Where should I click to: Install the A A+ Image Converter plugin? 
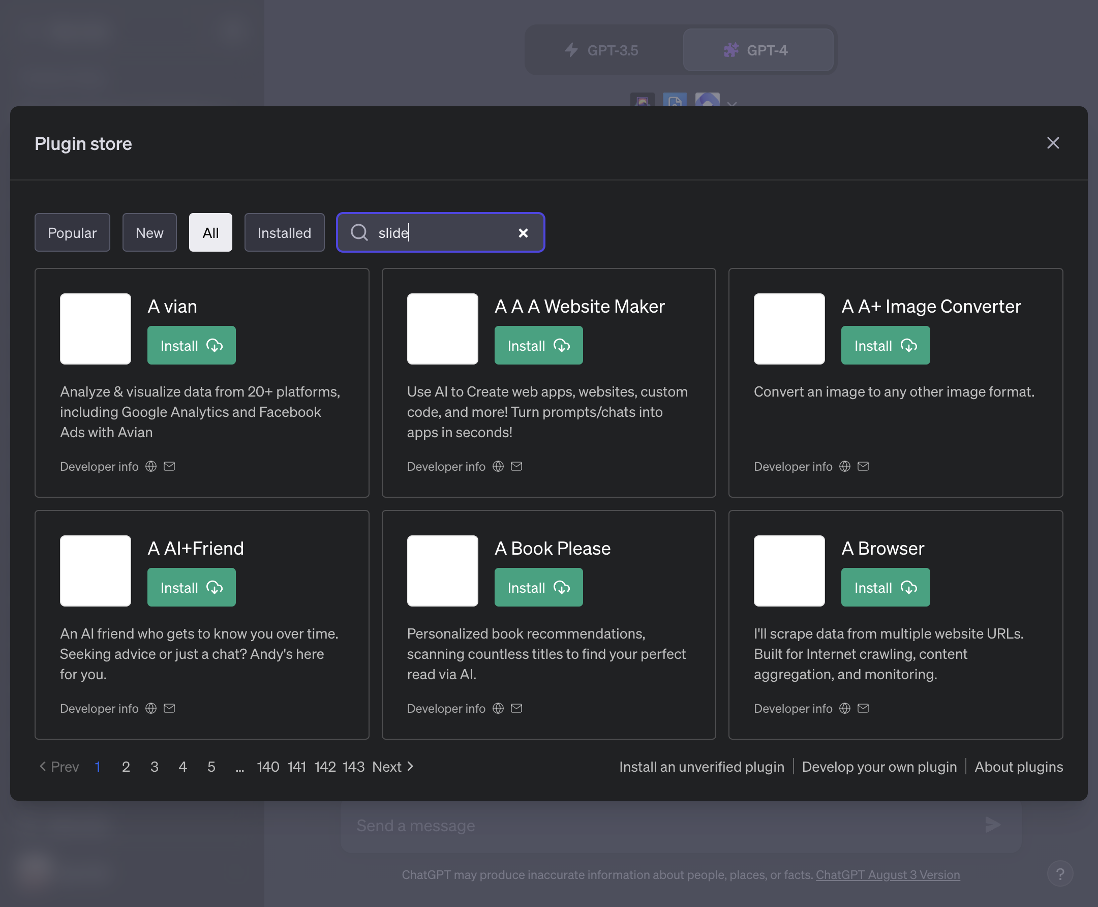click(886, 345)
